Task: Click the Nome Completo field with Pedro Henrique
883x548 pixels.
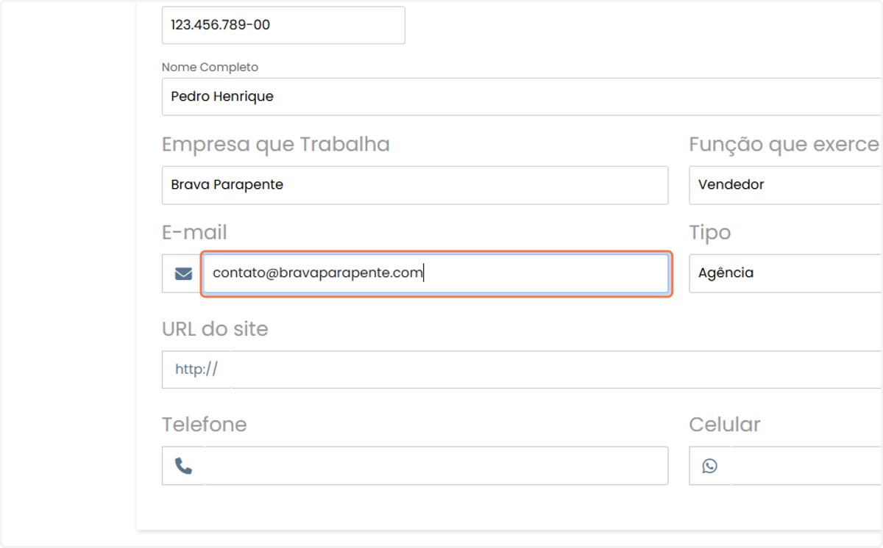Action: point(522,96)
